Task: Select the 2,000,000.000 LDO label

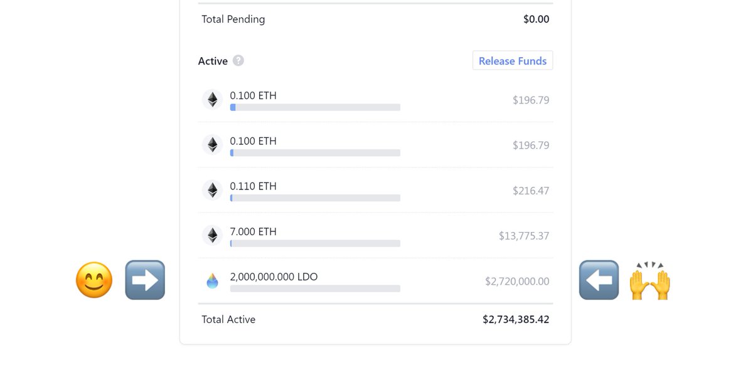Action: (274, 277)
